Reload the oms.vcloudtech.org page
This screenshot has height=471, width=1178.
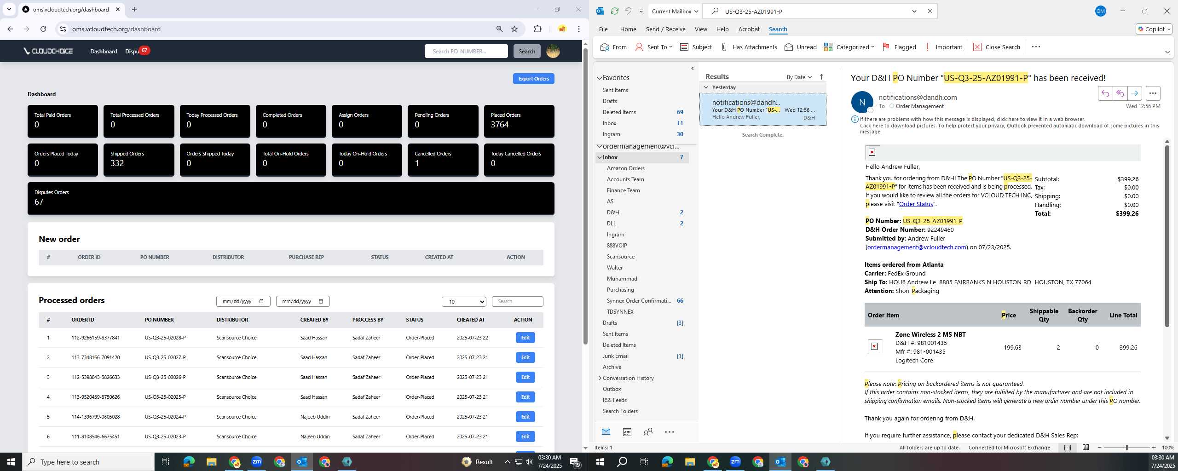coord(43,29)
